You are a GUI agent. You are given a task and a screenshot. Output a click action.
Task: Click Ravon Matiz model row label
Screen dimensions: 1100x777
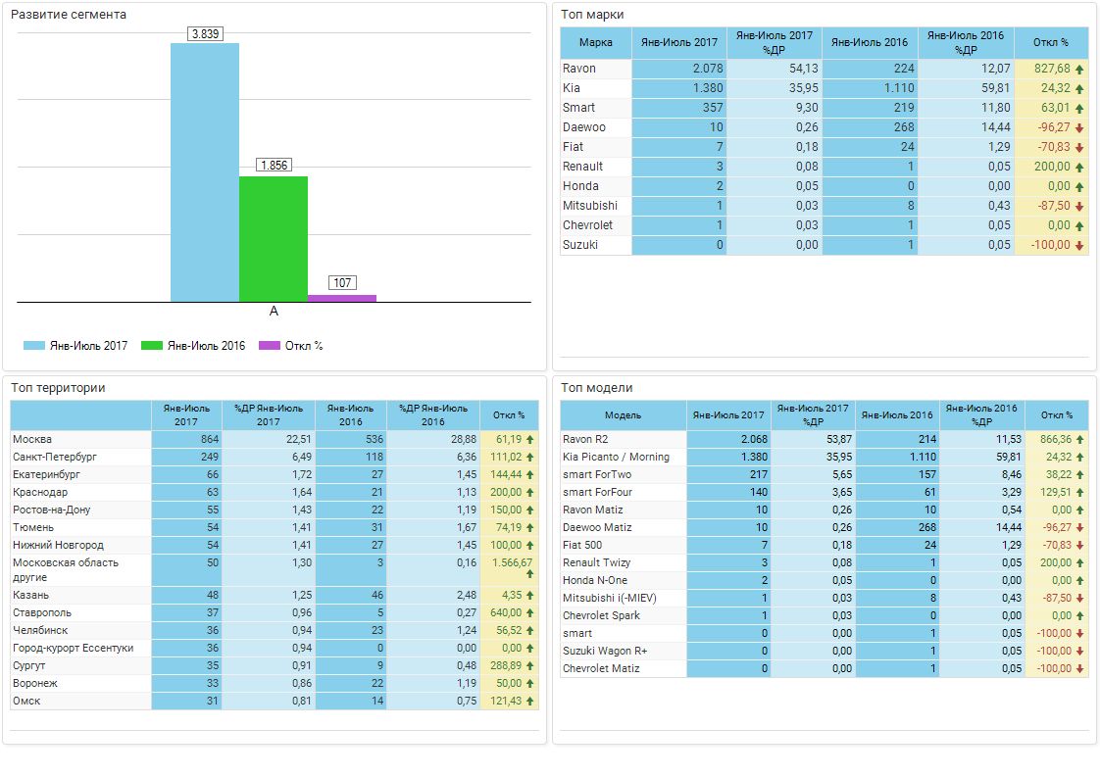click(593, 510)
